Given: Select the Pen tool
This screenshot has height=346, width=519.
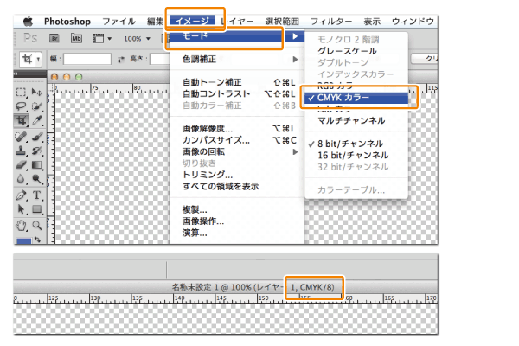Looking at the screenshot, I should coord(21,195).
